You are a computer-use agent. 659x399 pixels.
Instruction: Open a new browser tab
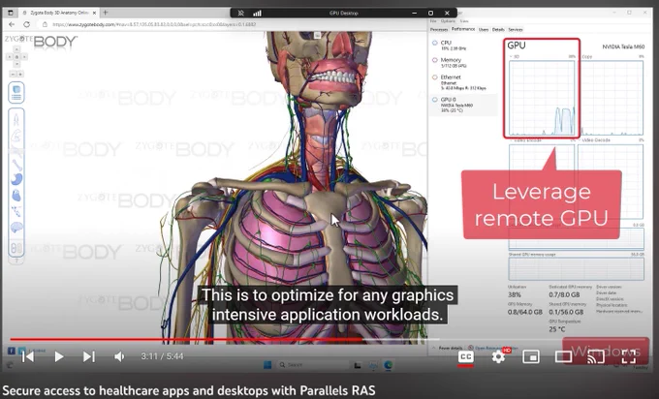coord(106,13)
